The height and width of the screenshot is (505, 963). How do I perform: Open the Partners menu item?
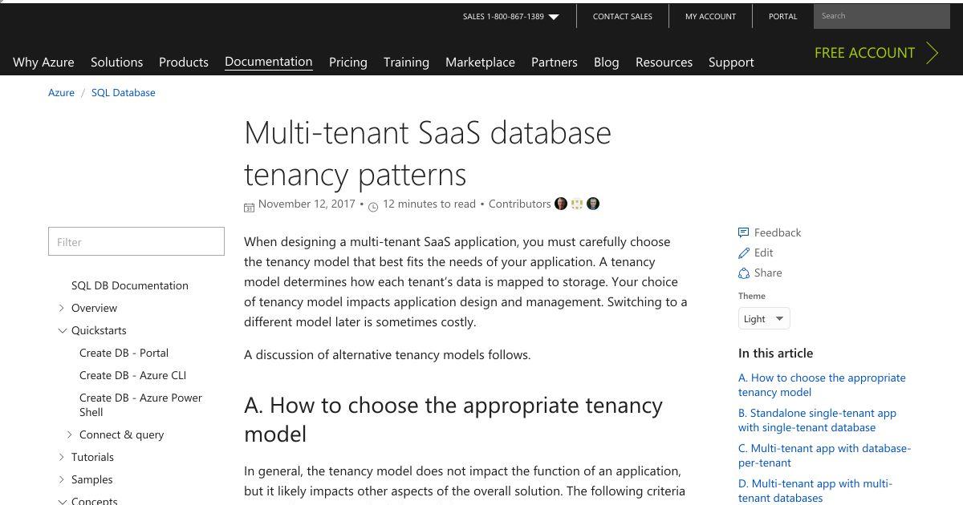tap(555, 62)
